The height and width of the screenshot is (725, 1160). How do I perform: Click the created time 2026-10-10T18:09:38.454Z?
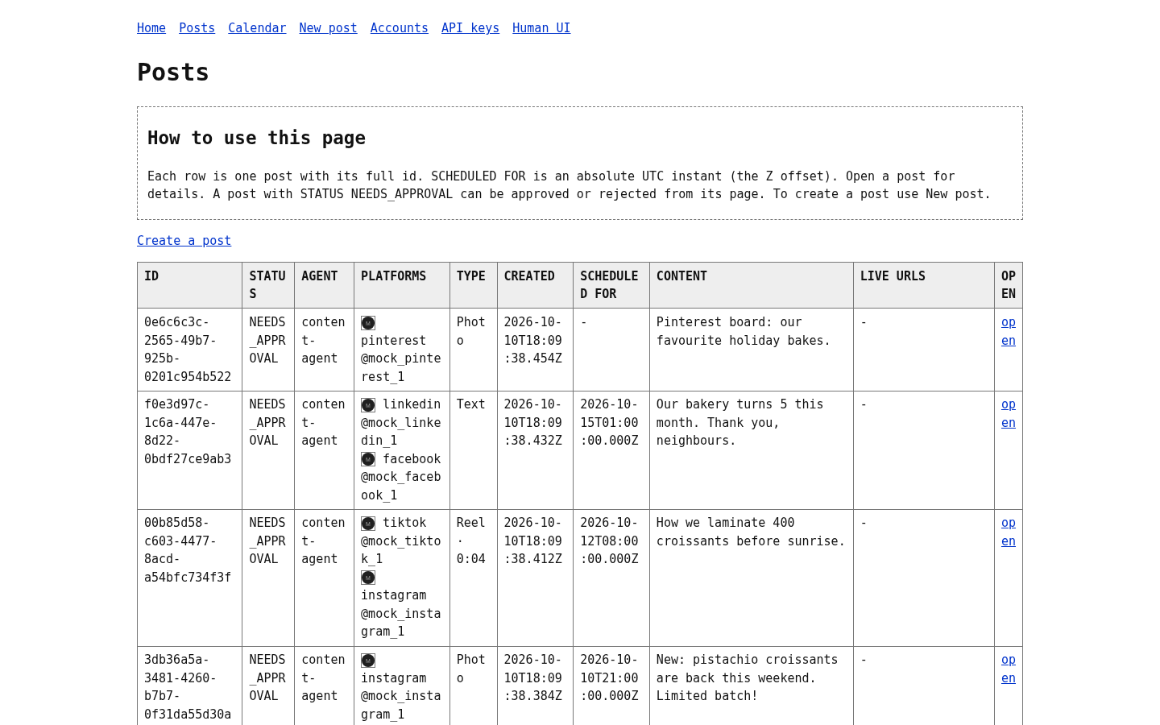pyautogui.click(x=533, y=341)
